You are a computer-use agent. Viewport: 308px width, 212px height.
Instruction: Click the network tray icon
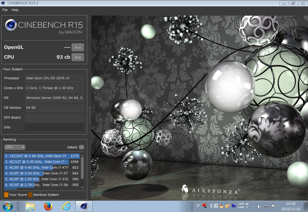click(266, 207)
